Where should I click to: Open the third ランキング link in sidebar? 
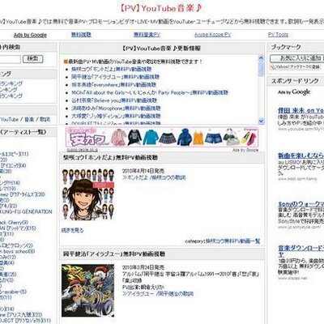11,96
